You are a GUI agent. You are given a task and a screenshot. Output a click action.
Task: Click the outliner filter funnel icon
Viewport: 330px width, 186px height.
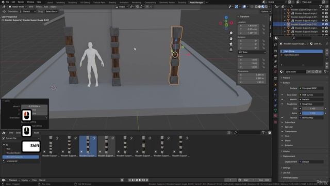click(321, 7)
